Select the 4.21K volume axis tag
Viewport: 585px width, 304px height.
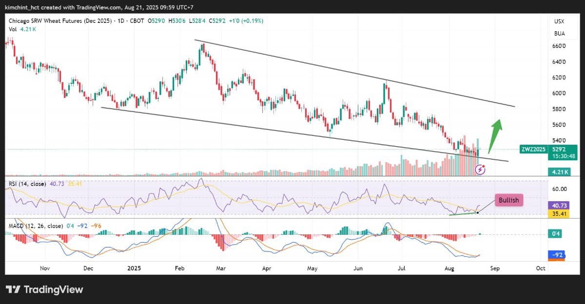coord(558,171)
